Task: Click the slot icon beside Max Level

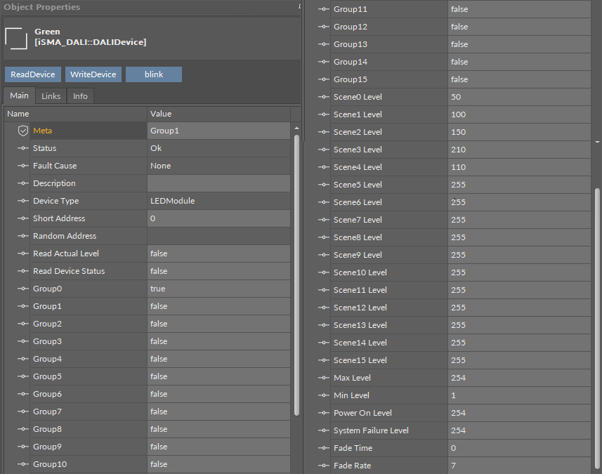Action: click(x=323, y=378)
